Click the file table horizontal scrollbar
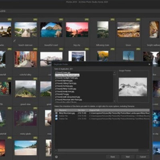The image size is (160, 160). [98, 150]
